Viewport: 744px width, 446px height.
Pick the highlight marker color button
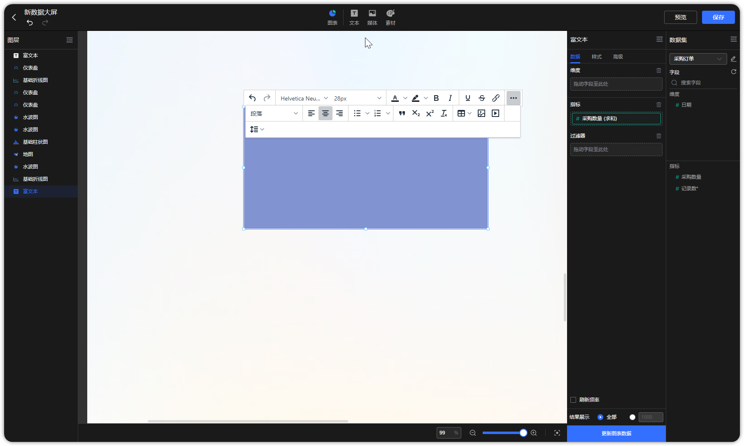pyautogui.click(x=416, y=98)
